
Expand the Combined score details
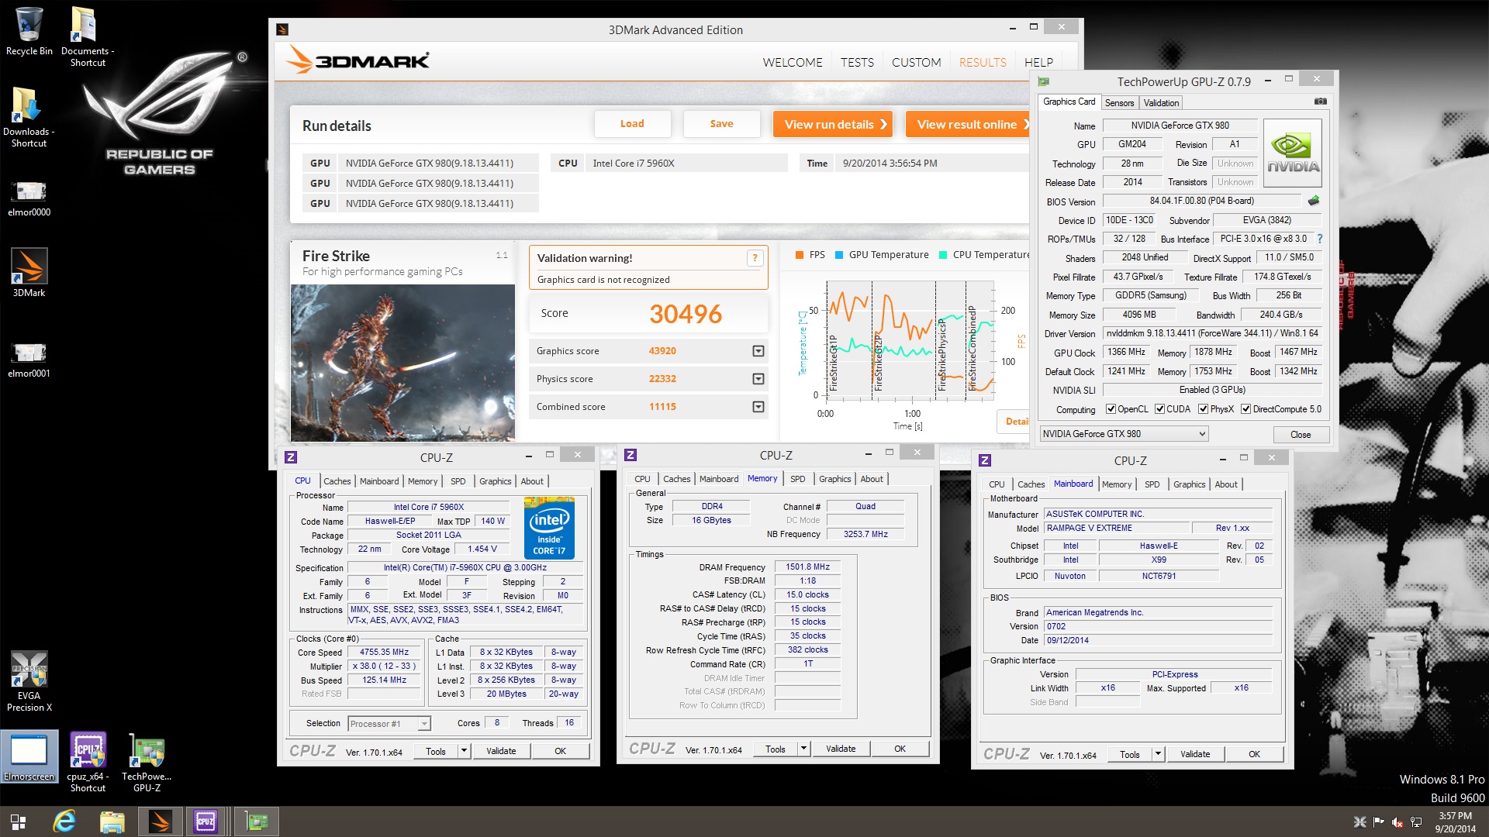[758, 407]
